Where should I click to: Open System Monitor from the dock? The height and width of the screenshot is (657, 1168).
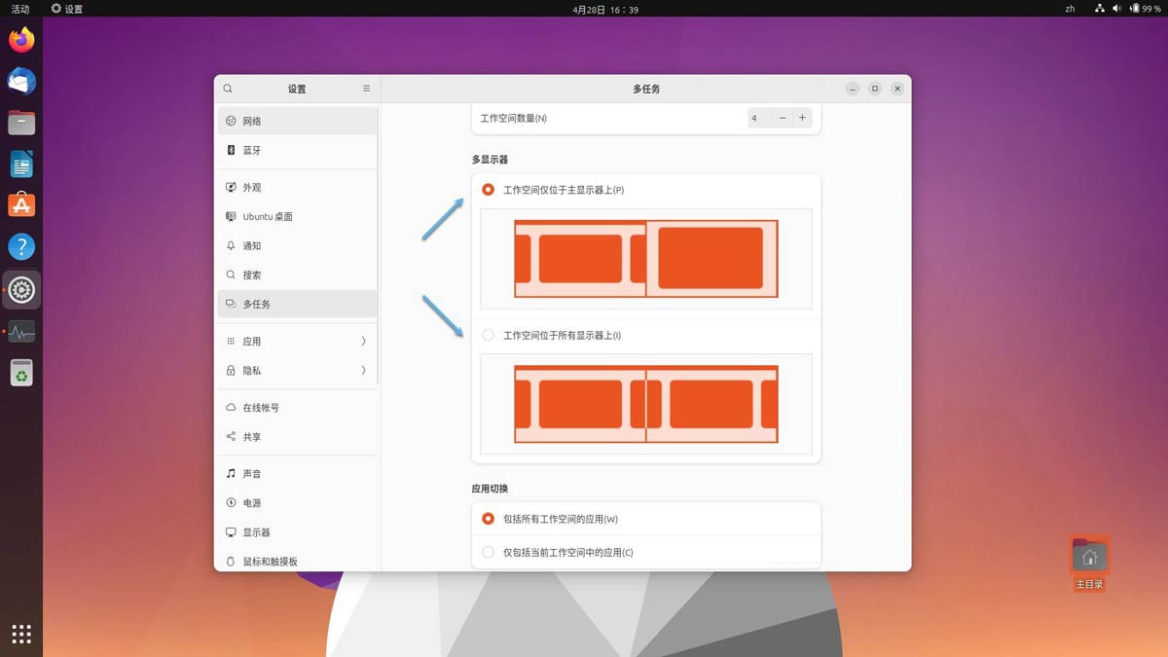pyautogui.click(x=21, y=332)
